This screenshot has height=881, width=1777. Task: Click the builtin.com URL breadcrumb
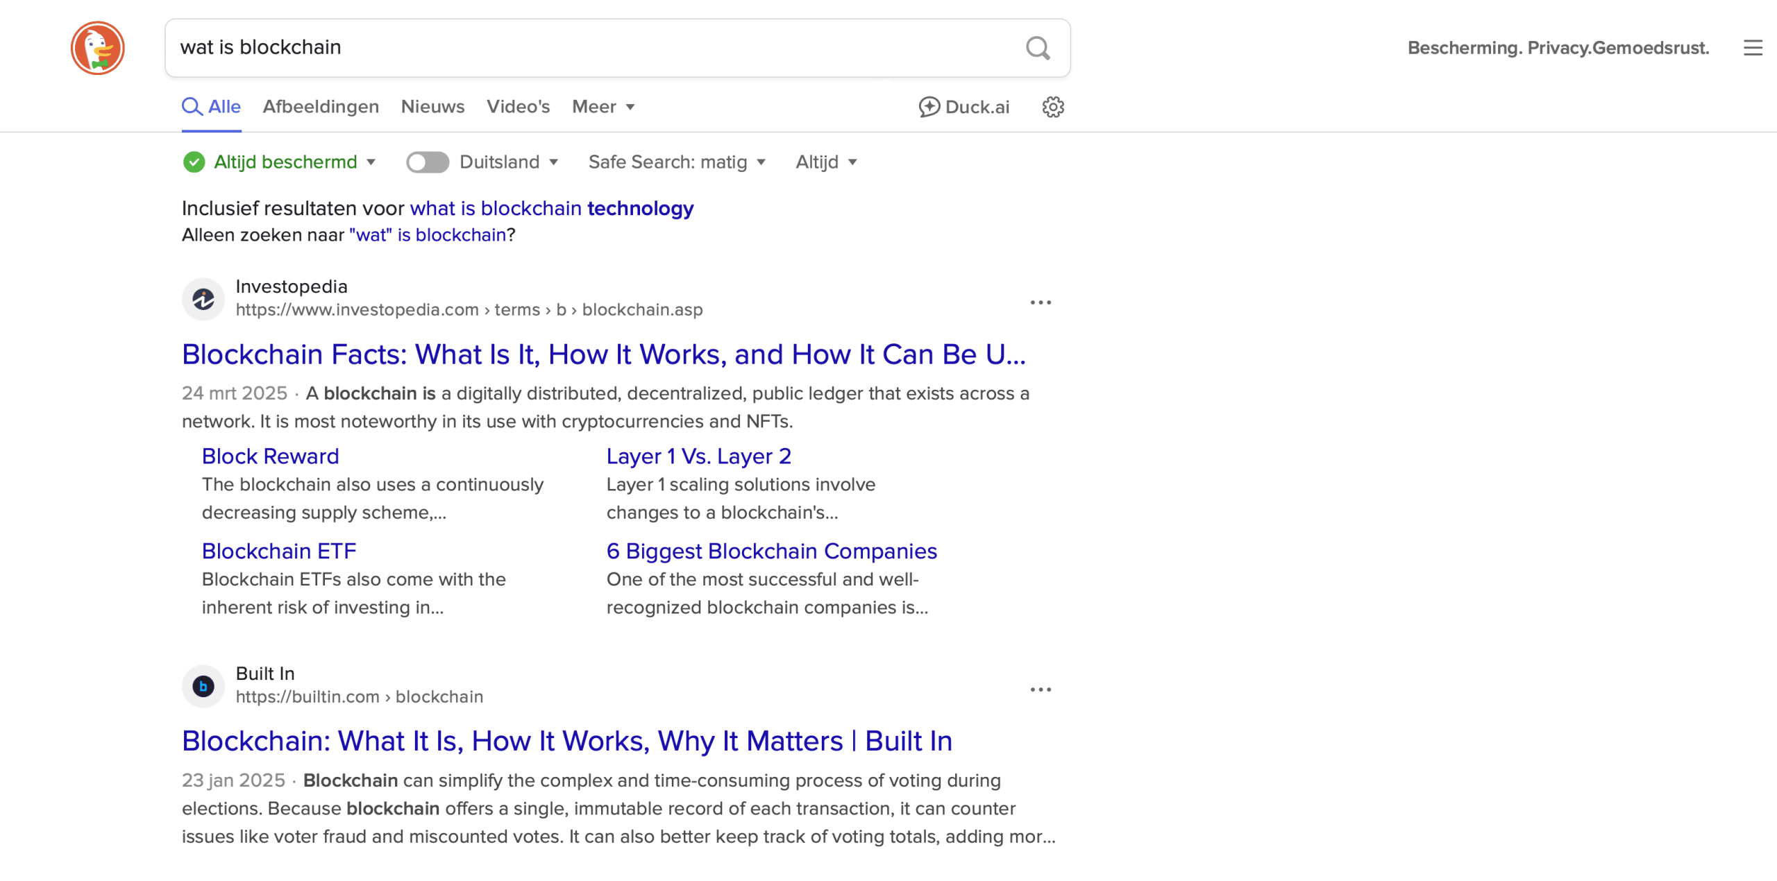point(360,697)
